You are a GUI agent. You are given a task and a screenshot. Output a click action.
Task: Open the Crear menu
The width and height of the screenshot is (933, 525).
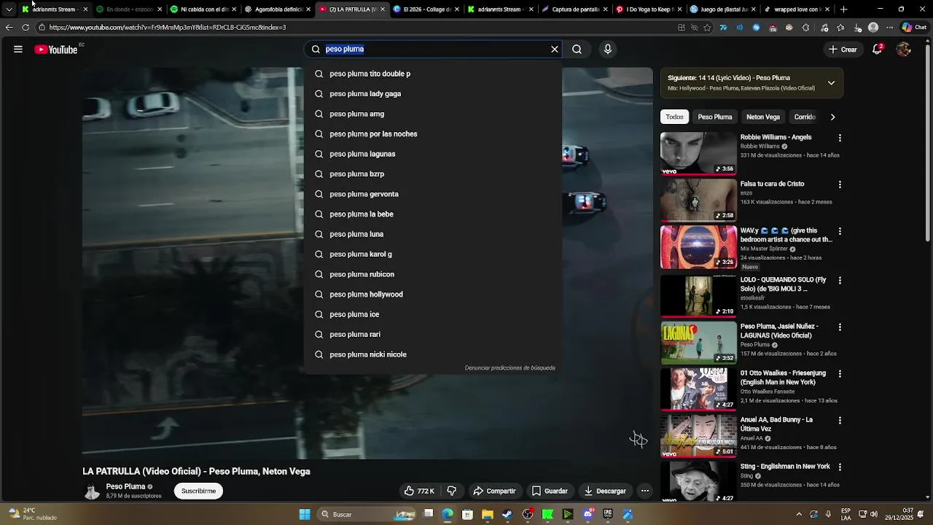pyautogui.click(x=843, y=50)
